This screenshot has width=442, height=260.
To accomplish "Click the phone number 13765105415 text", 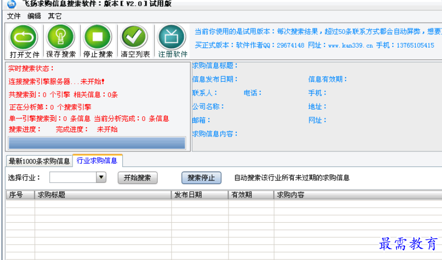I will click(x=415, y=45).
